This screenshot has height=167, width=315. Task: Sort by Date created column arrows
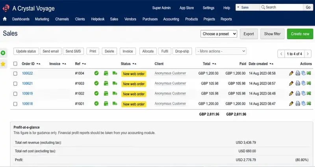click(x=271, y=64)
